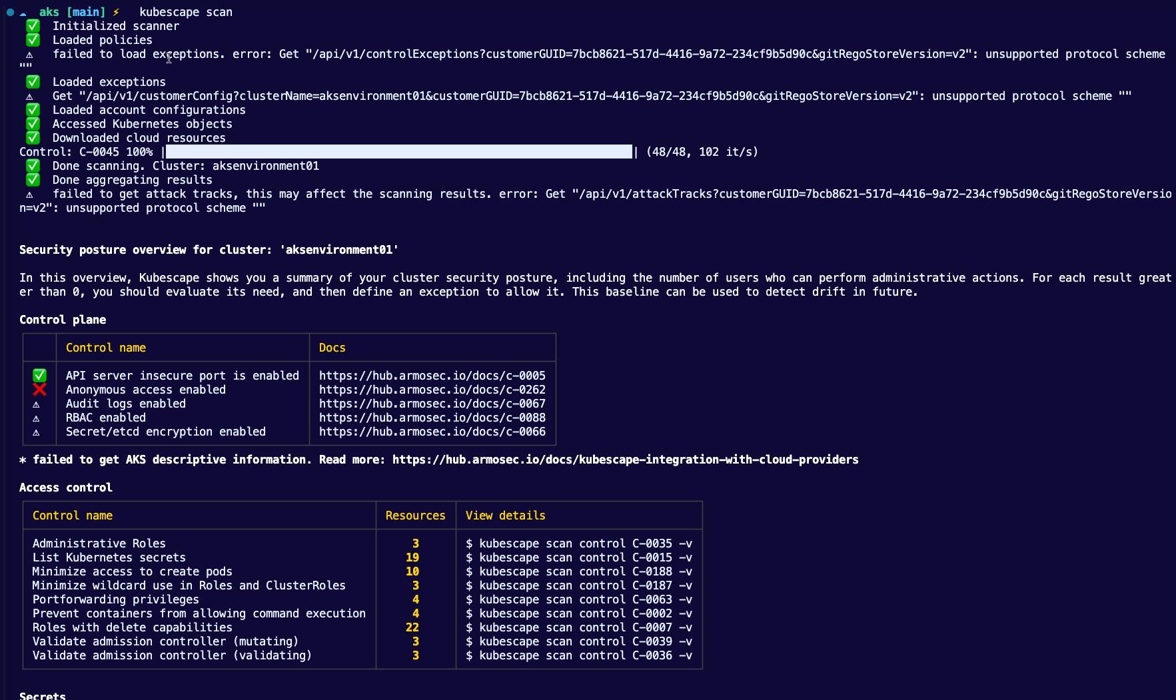
Task: Click the green check beside Done aggregating results
Action: point(33,180)
